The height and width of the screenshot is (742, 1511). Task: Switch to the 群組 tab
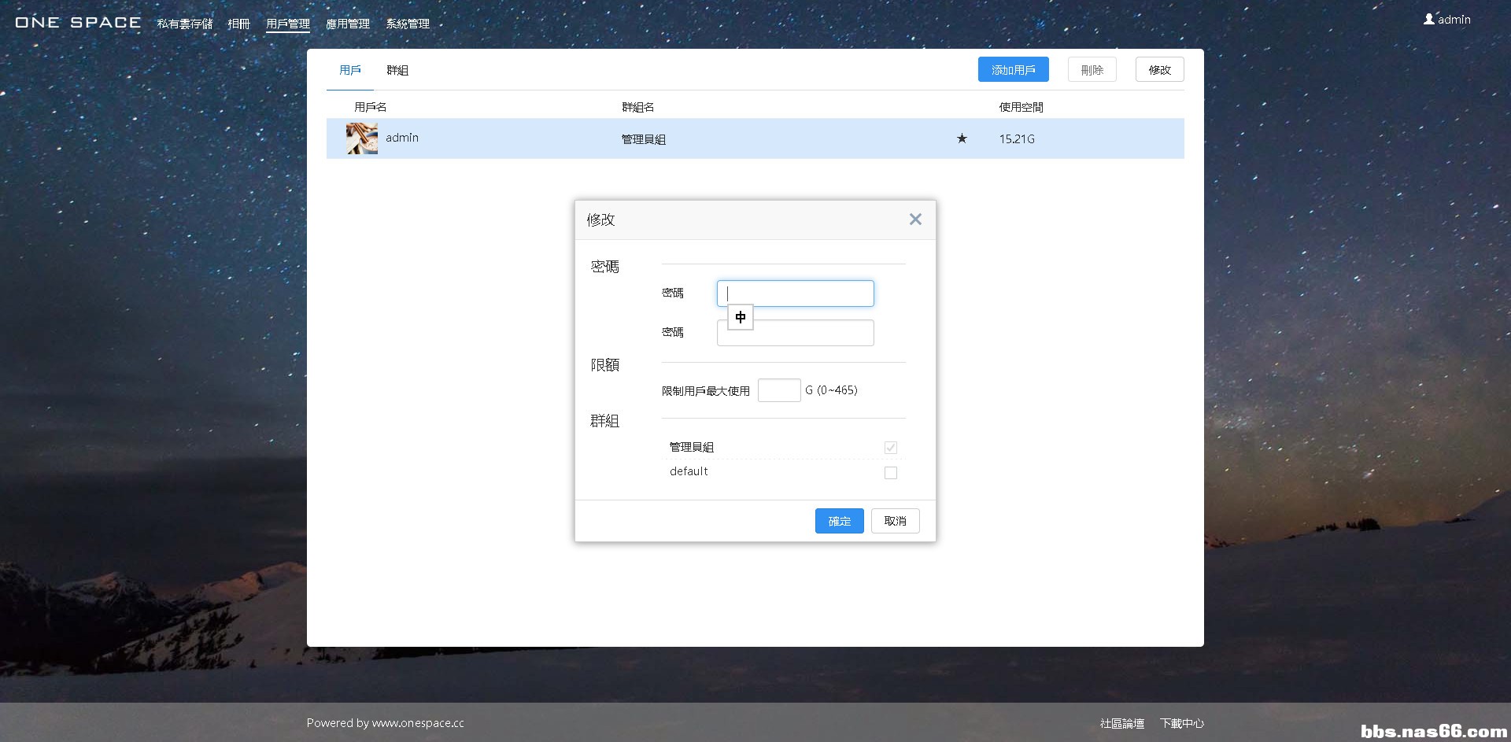[397, 70]
